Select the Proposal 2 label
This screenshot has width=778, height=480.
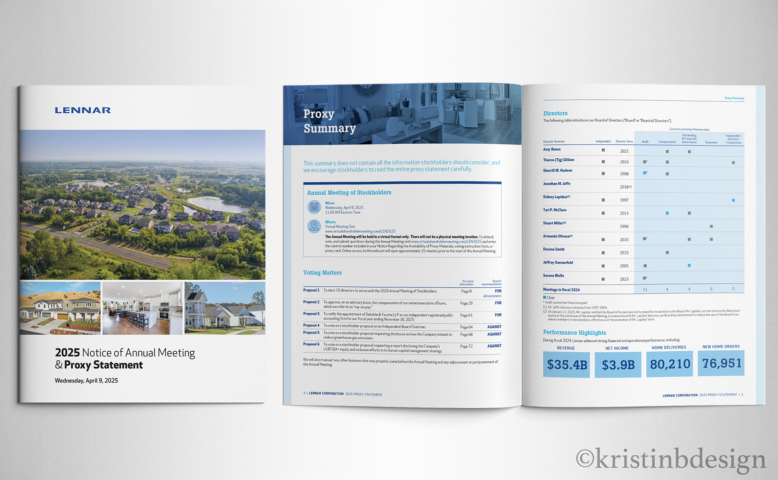(311, 302)
